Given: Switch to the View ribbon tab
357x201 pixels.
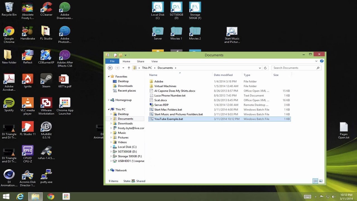Looking at the screenshot, I should tap(155, 61).
